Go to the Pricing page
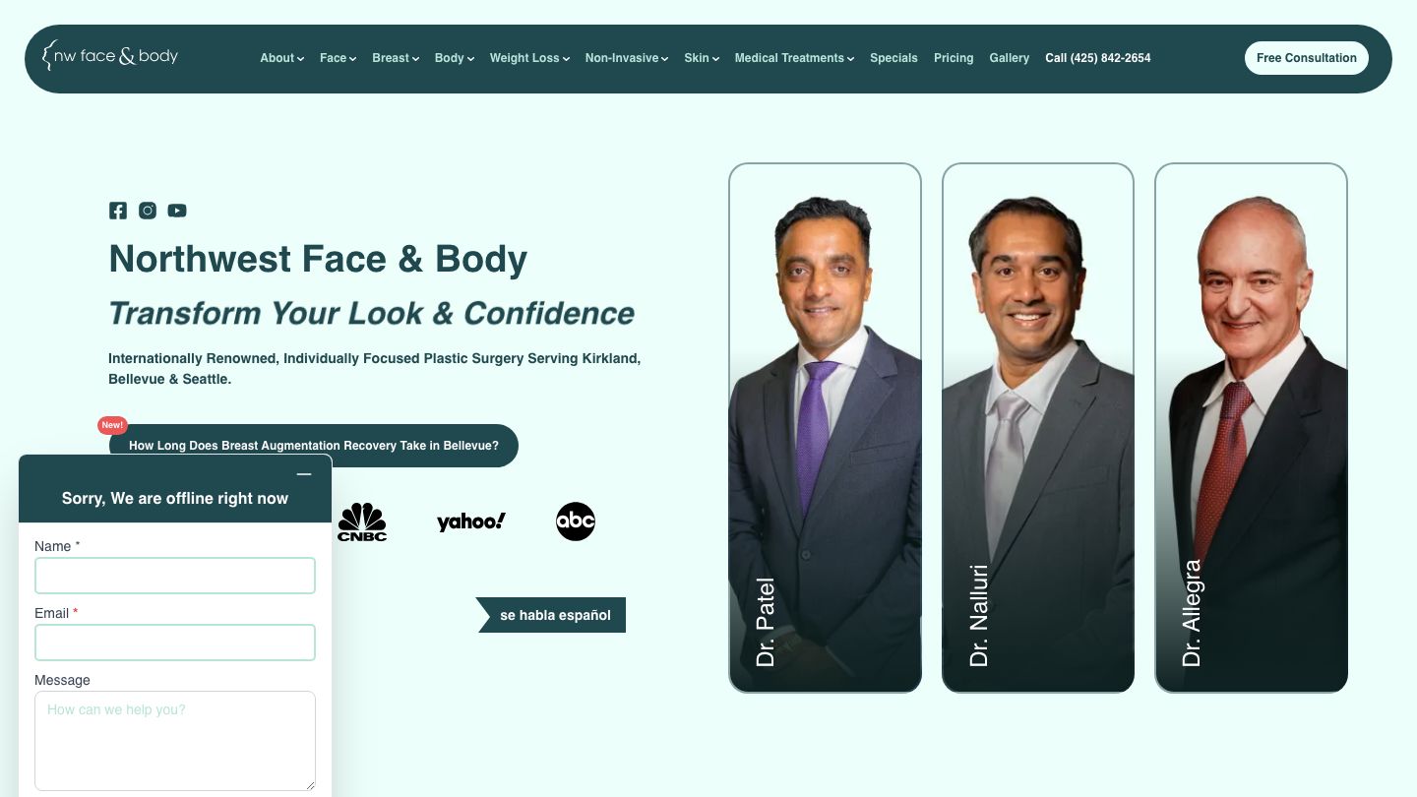This screenshot has width=1417, height=797. click(954, 58)
